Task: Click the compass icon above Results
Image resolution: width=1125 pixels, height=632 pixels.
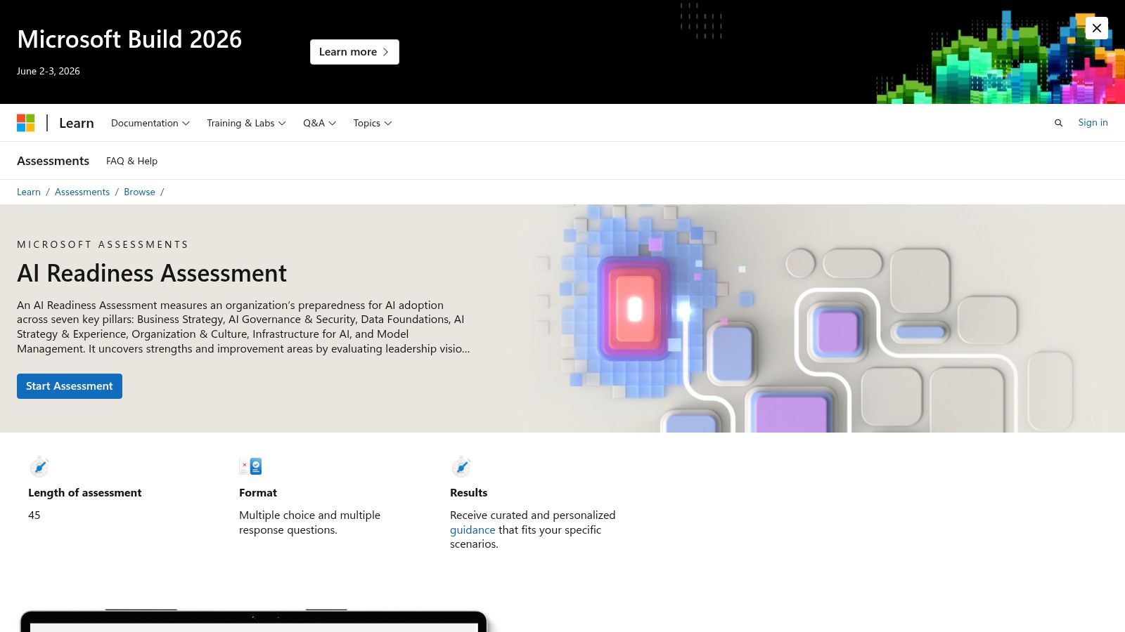Action: pyautogui.click(x=461, y=466)
